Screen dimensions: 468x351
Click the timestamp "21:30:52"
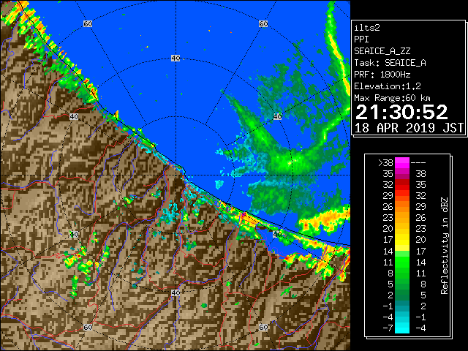(x=401, y=112)
